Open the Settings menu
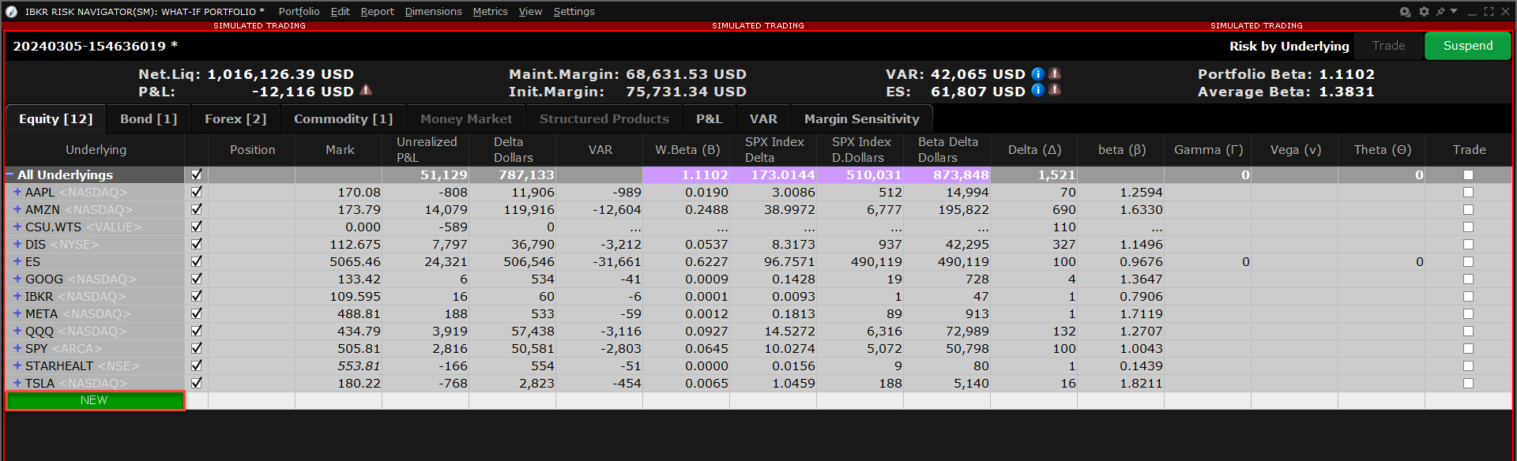Image resolution: width=1517 pixels, height=461 pixels. (x=574, y=12)
